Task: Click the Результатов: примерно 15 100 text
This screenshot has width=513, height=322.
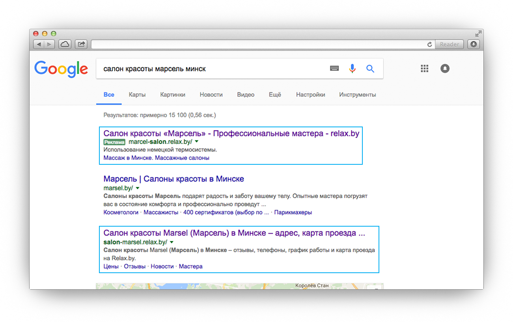Action: coord(160,115)
